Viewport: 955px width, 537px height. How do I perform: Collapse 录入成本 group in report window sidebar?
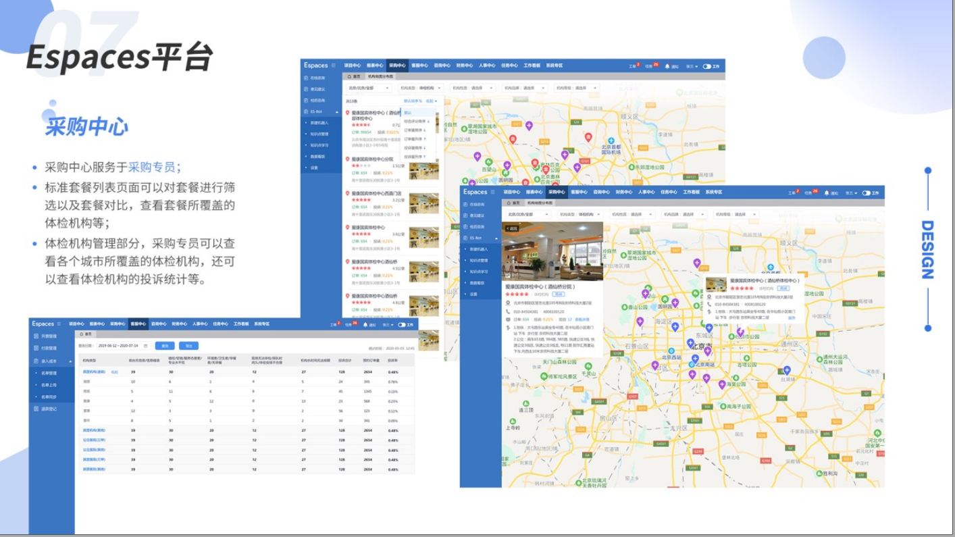(70, 361)
